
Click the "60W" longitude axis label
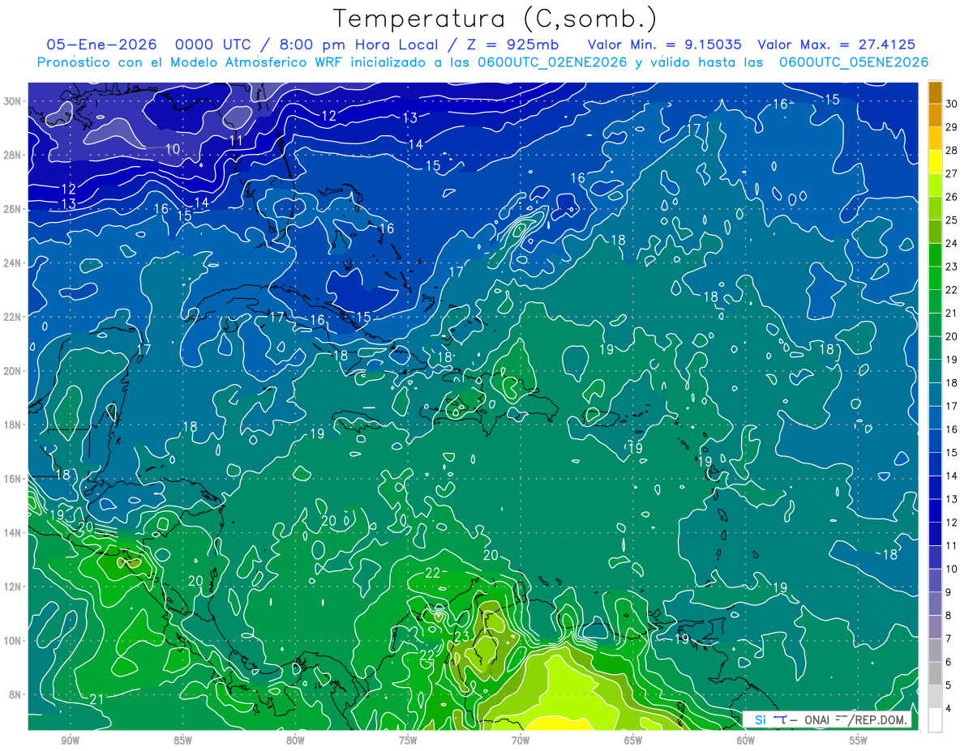pyautogui.click(x=746, y=740)
